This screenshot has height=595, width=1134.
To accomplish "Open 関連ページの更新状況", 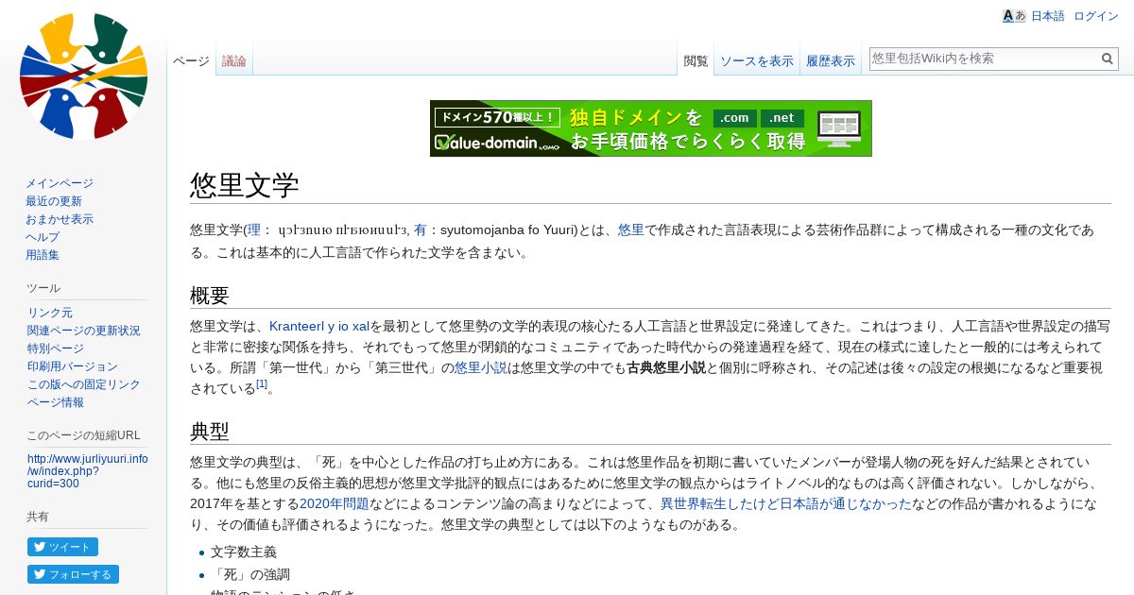I will tap(84, 331).
